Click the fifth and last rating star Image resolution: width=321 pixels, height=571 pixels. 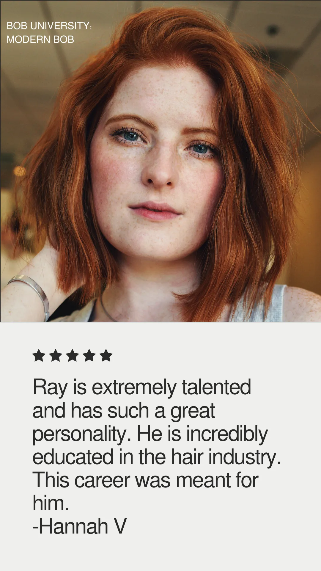click(x=106, y=355)
